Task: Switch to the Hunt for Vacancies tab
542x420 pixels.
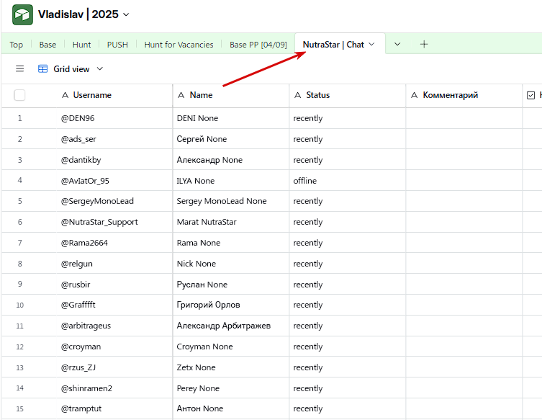Action: [179, 45]
